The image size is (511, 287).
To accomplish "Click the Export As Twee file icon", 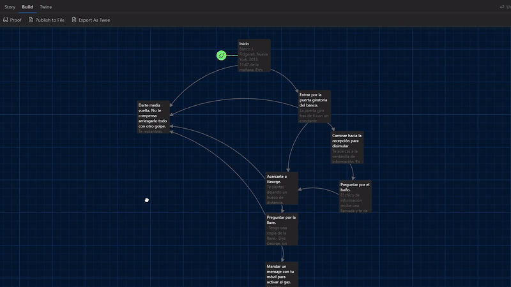I will coord(73,20).
